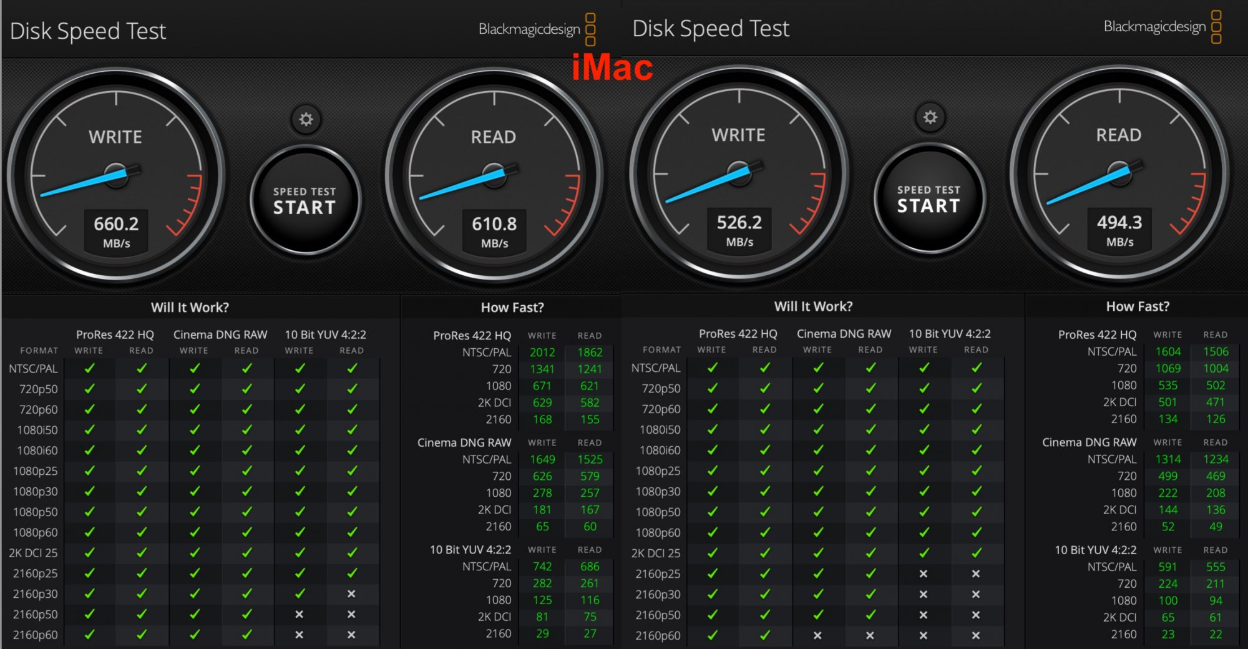Click the right window 10 Bit YUV 2160 write value 23

(1168, 634)
